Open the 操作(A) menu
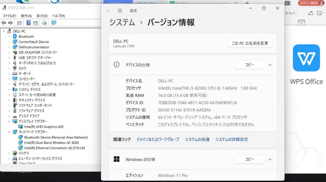Viewport: 326px width, 182px height. [x=26, y=16]
